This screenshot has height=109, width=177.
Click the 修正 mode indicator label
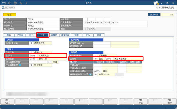click(9, 15)
